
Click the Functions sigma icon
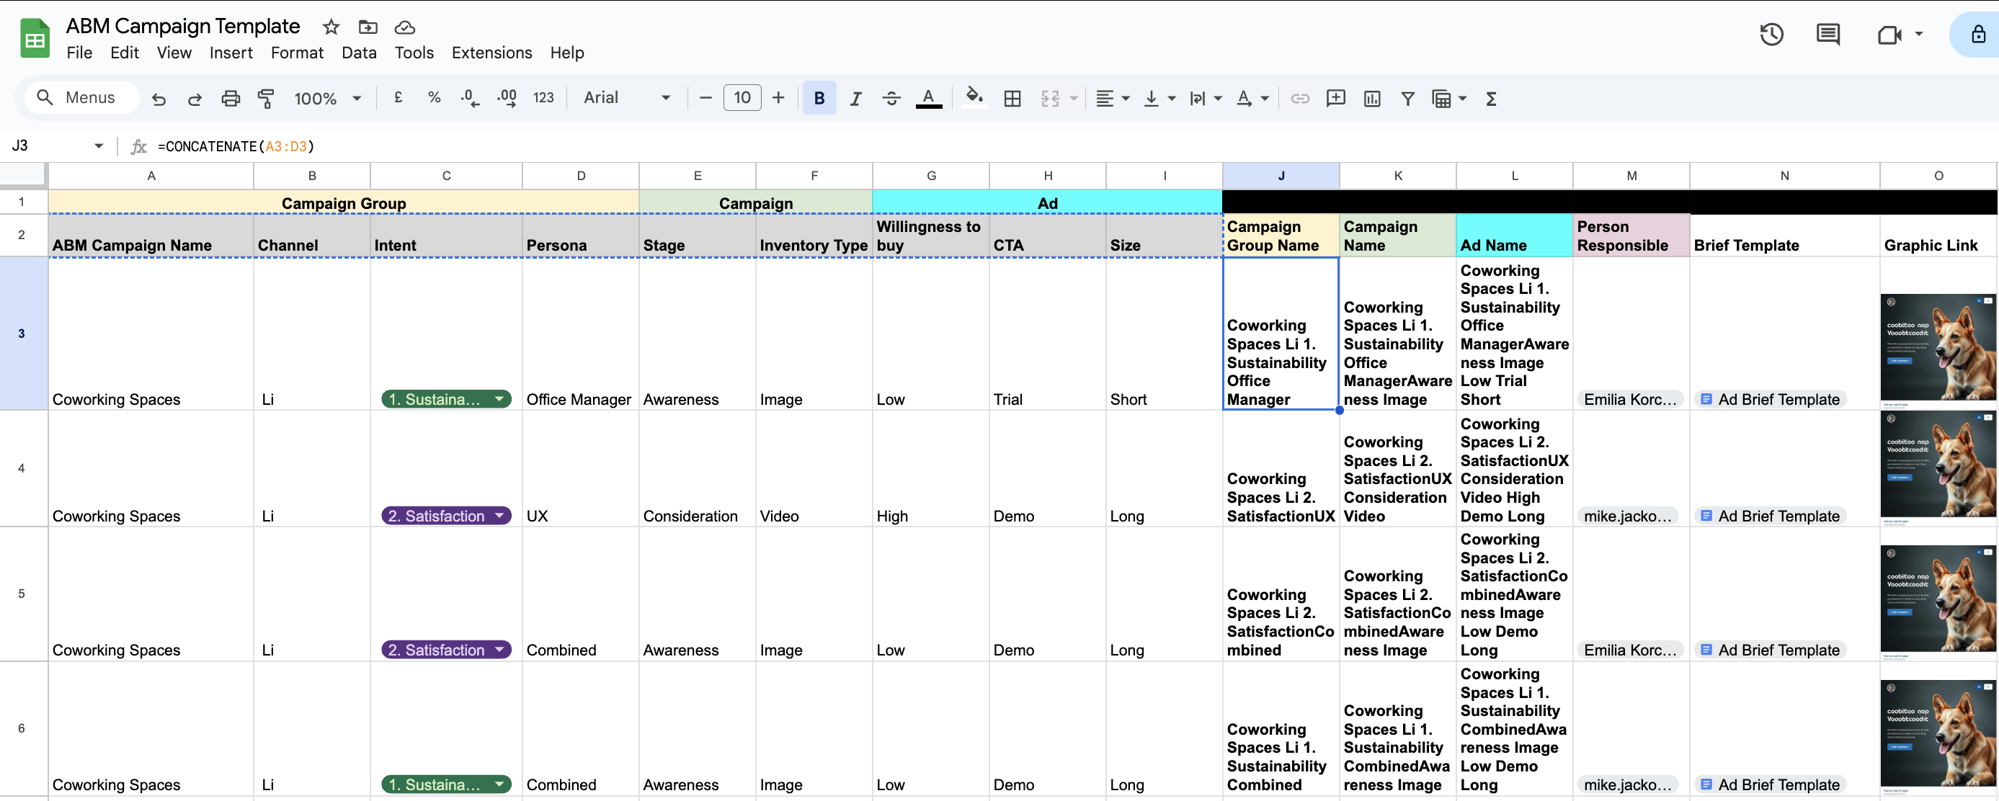pos(1491,99)
